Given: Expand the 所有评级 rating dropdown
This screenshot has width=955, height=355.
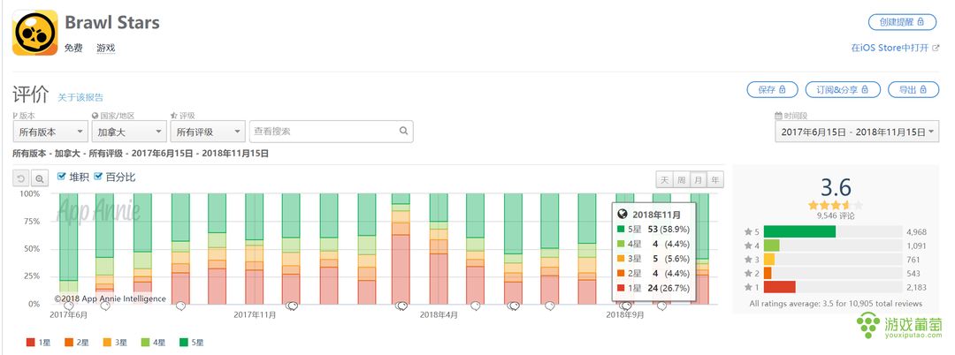Looking at the screenshot, I should click(208, 132).
